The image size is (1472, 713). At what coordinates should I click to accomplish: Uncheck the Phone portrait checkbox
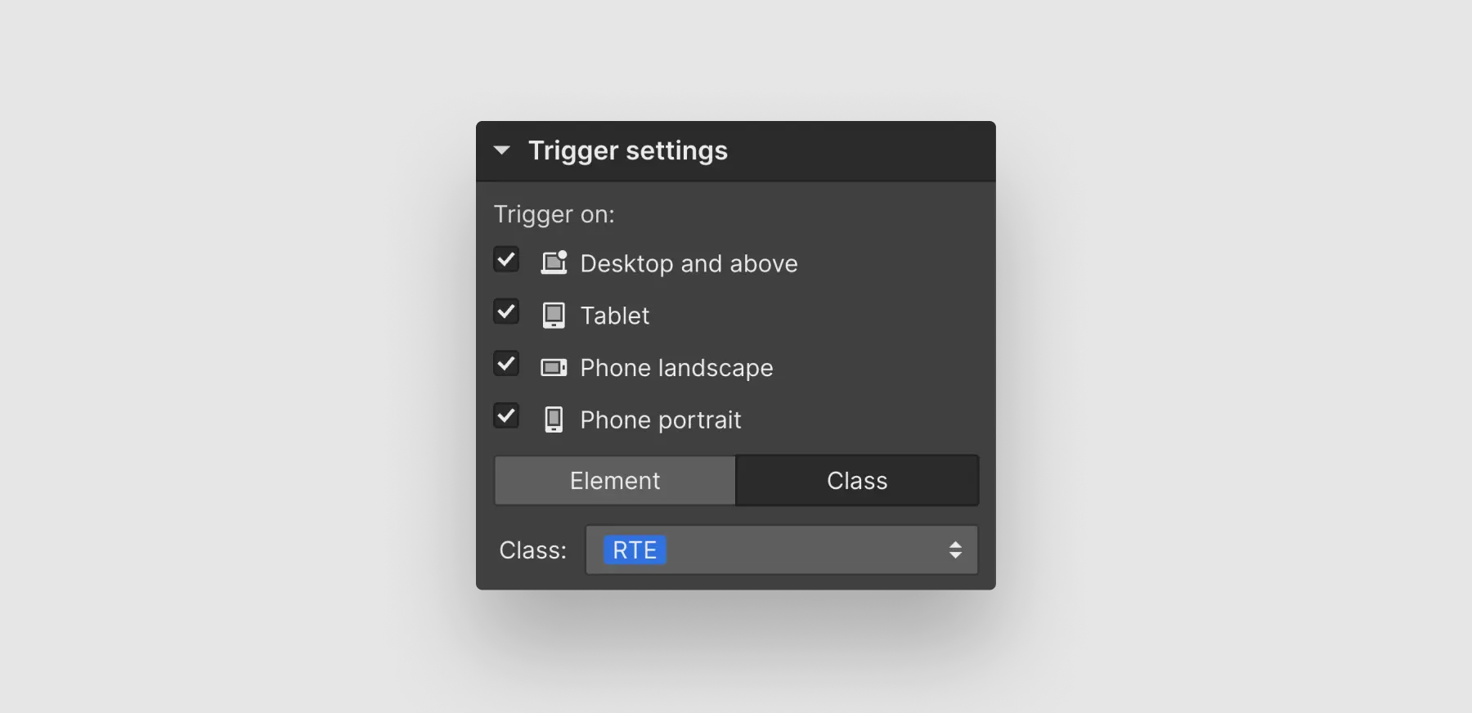(x=506, y=416)
